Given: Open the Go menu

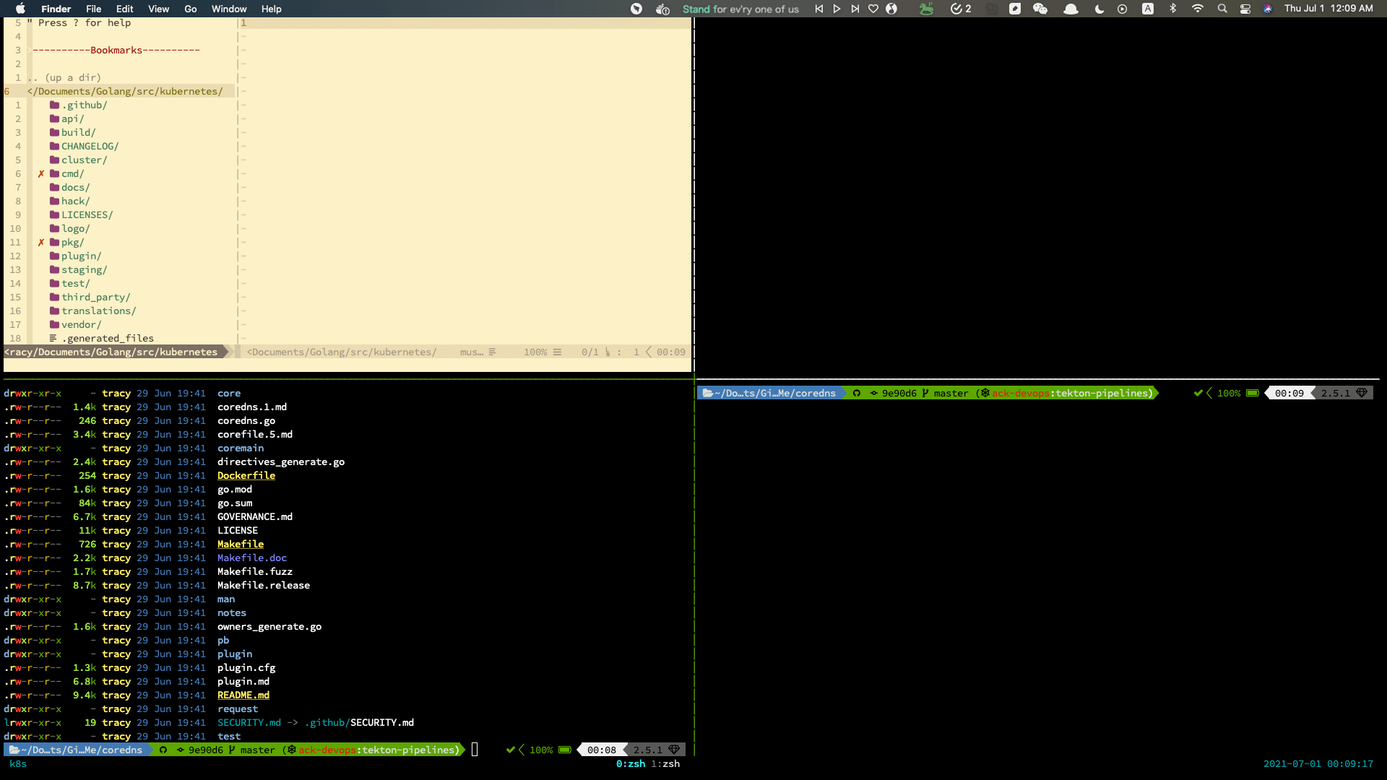Looking at the screenshot, I should coord(191,9).
